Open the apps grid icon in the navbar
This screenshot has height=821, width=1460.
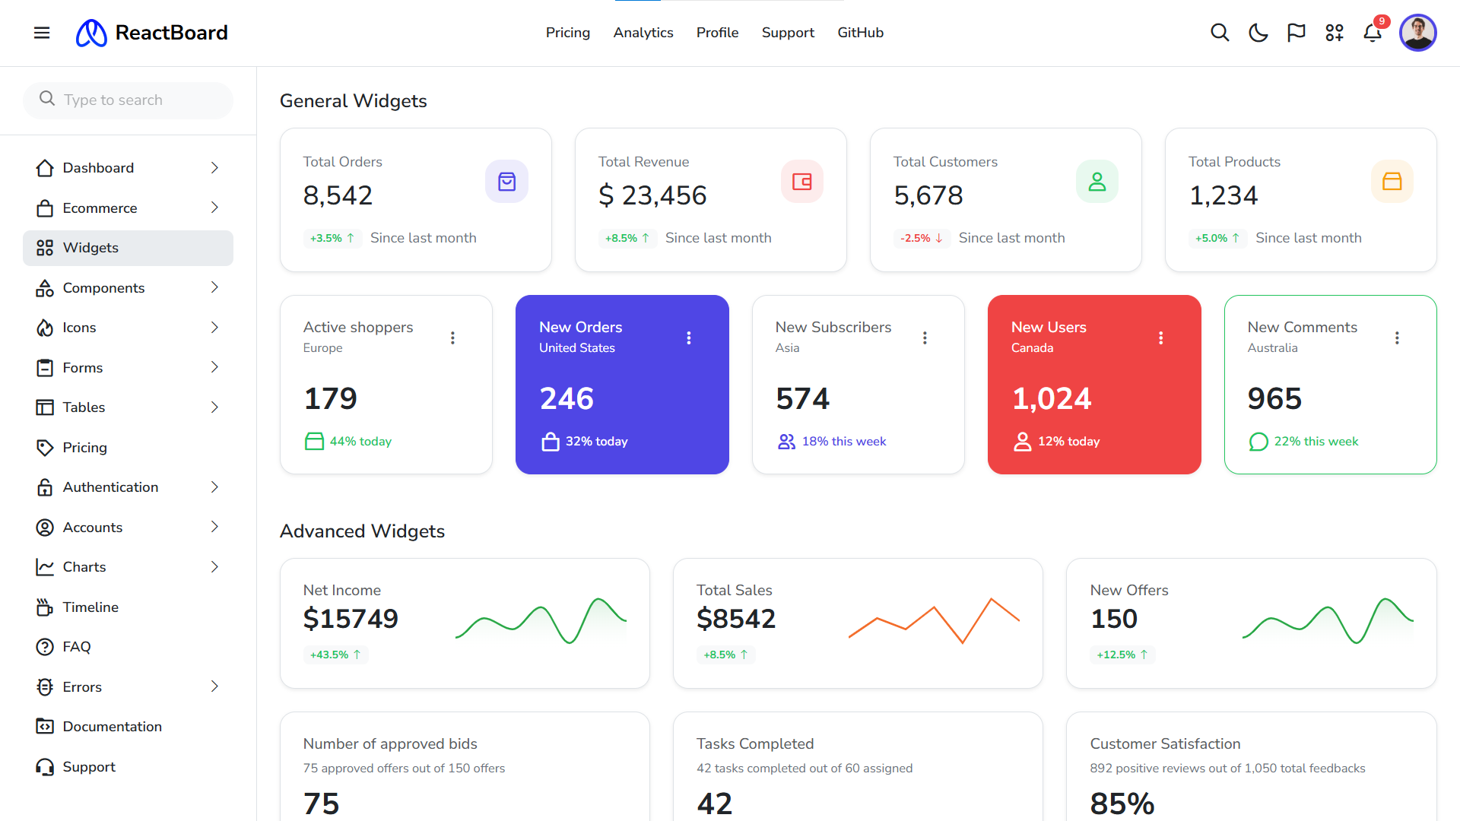pos(1335,33)
